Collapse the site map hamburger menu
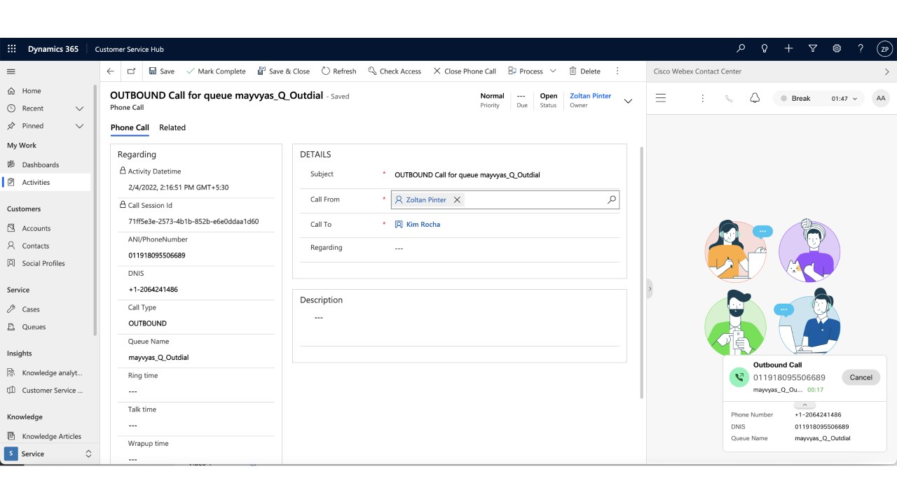Screen dimensions: 897x504 click(11, 71)
